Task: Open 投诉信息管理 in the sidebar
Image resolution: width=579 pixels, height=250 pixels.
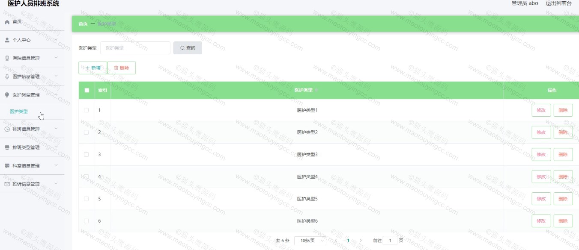Action: coord(32,184)
